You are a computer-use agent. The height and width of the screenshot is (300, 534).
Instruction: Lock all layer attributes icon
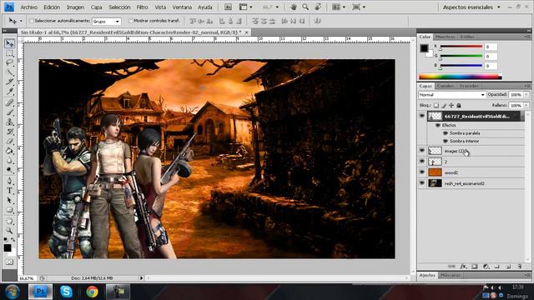tap(459, 106)
